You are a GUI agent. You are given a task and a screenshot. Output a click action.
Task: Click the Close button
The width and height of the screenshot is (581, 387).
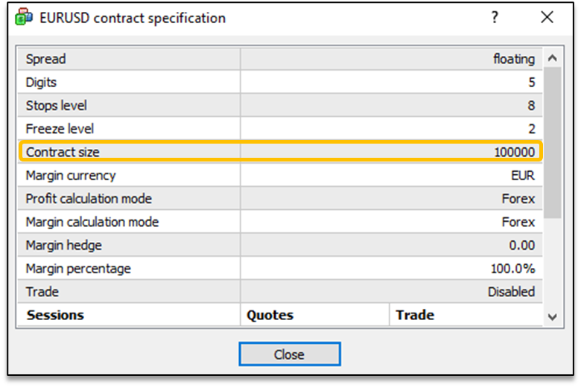point(290,354)
